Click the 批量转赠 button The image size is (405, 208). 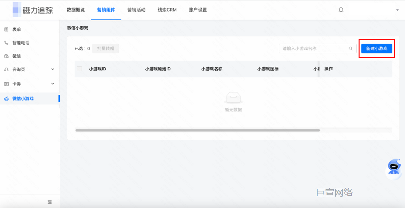pos(106,49)
